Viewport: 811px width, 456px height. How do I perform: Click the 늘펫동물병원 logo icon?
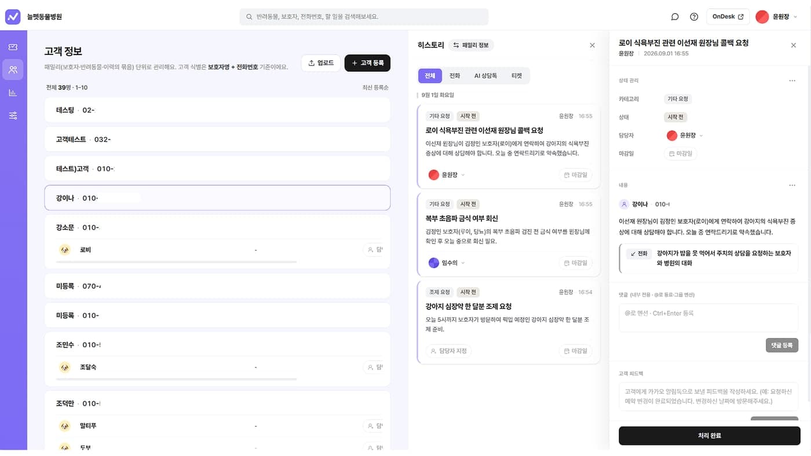point(13,17)
